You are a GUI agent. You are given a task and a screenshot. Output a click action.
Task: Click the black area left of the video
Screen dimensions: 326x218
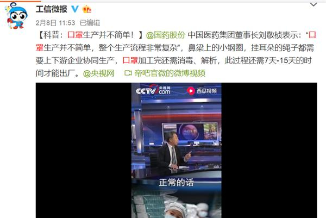(83, 150)
